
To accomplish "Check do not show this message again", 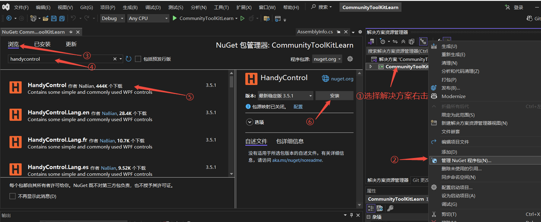I will pos(12,196).
